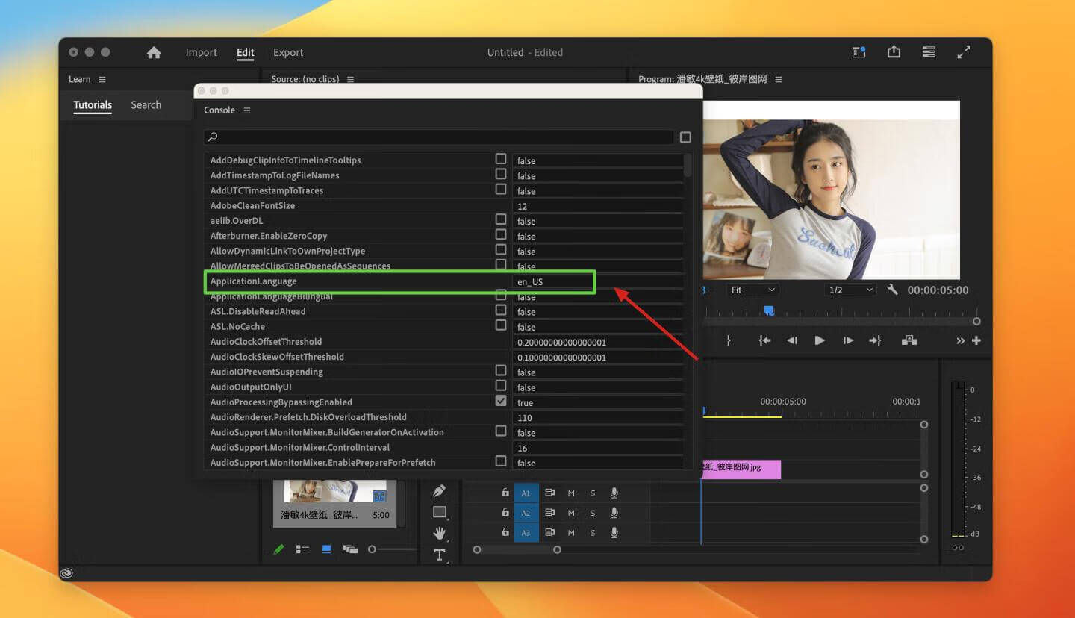This screenshot has width=1075, height=618.
Task: Enable the AddDebugClipInfoToTimelineTooltips checkbox
Action: point(501,159)
